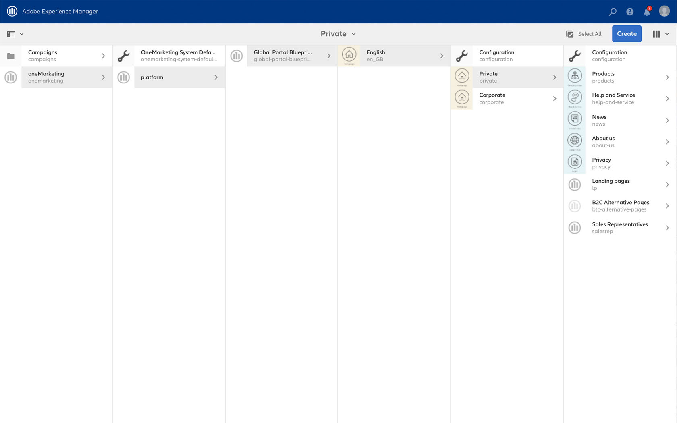Viewport: 677px width, 423px height.
Task: Toggle the side rail panel icon
Action: click(x=11, y=34)
